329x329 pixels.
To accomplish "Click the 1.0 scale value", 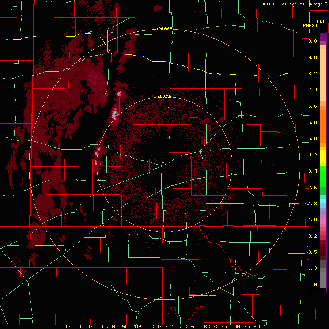I will (x=313, y=220).
